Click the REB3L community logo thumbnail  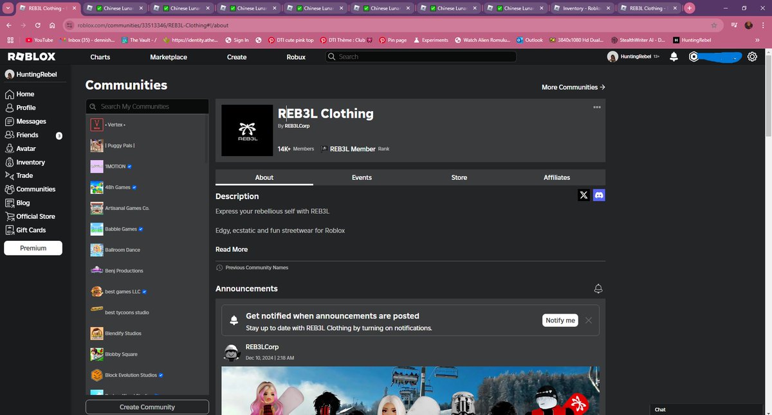tap(247, 130)
